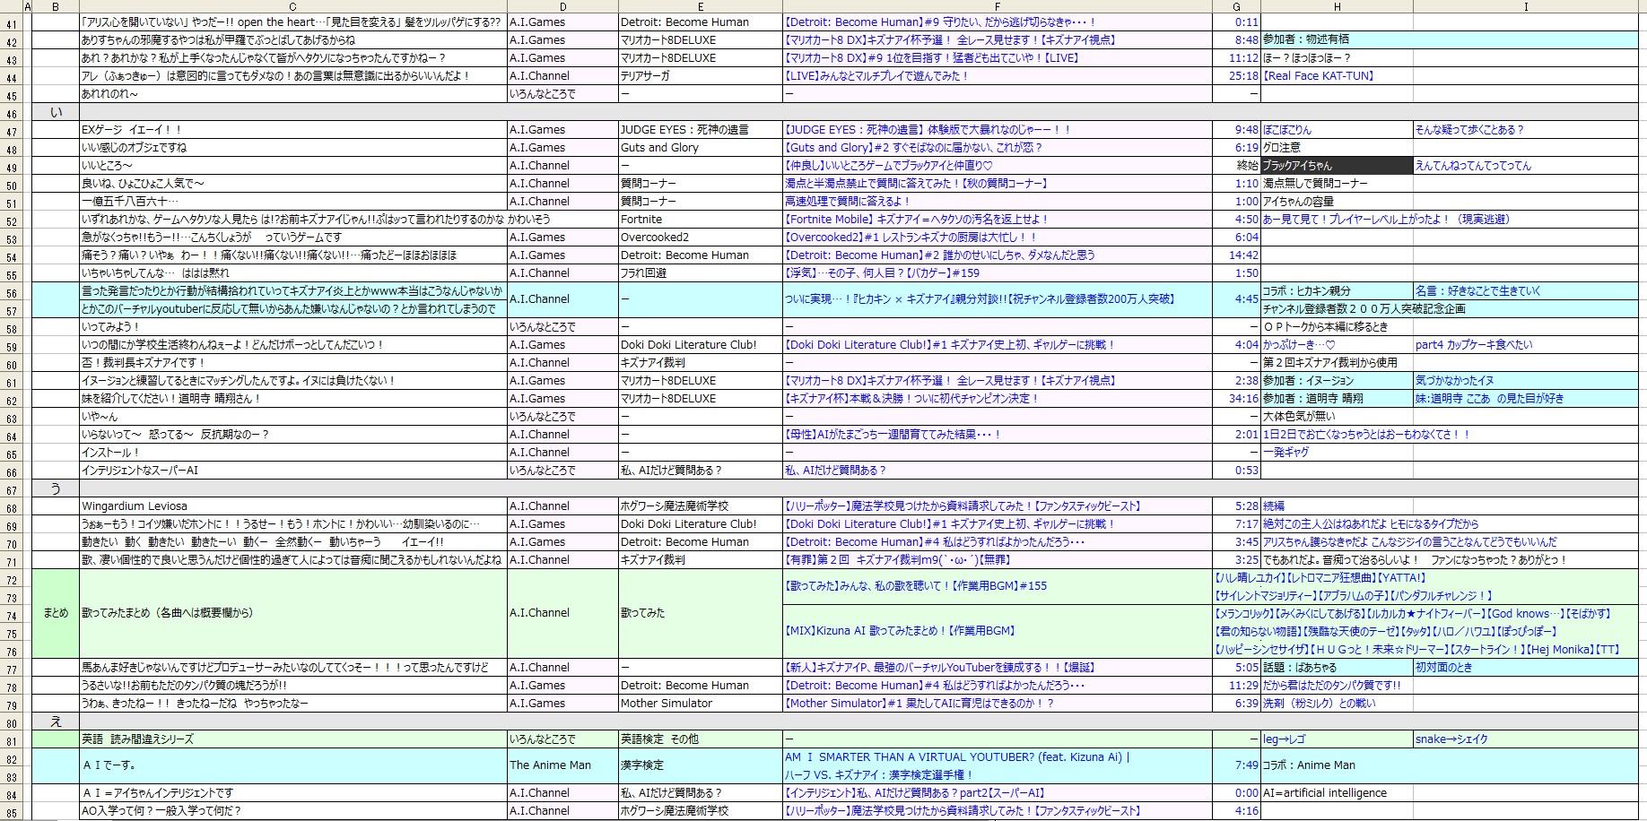The width and height of the screenshot is (1647, 821).
Task: Select row 46 header
Action: coord(13,113)
